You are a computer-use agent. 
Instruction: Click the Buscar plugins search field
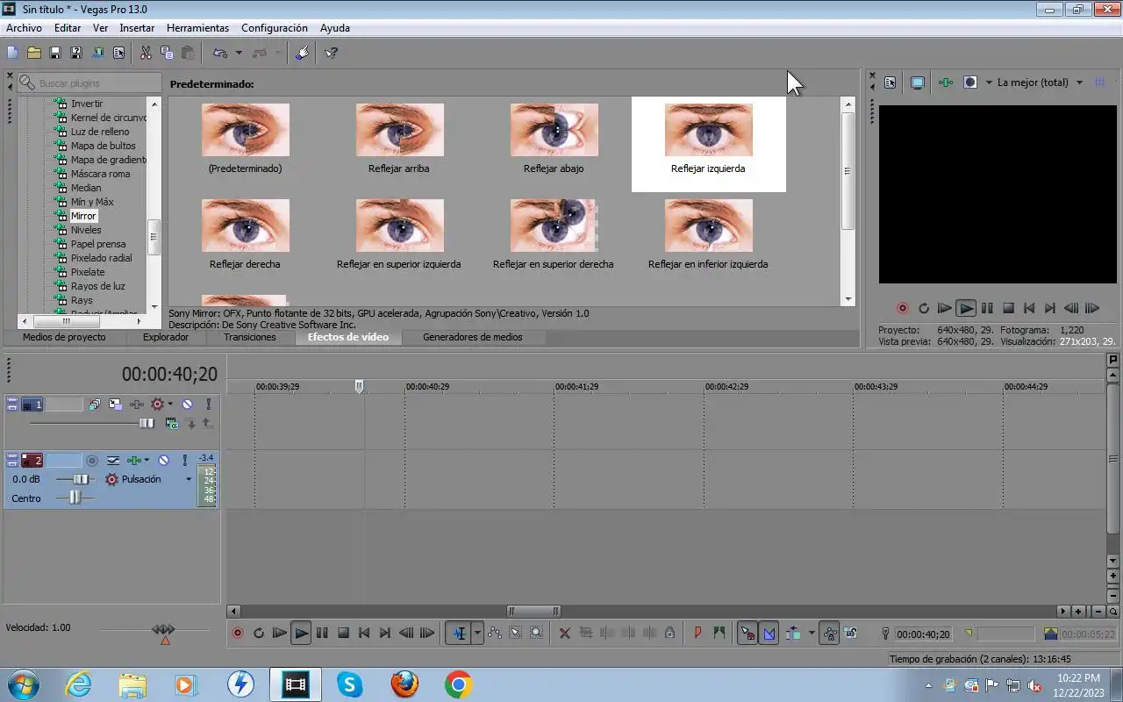pyautogui.click(x=89, y=82)
